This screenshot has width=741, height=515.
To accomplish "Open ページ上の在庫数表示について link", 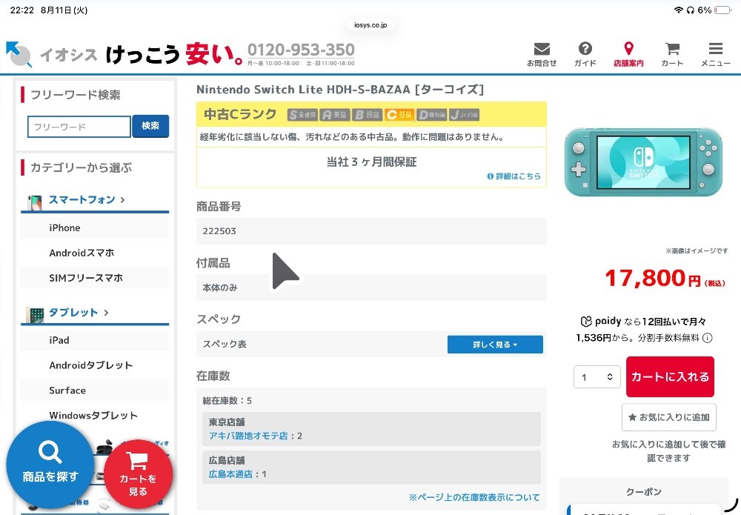I will tap(474, 497).
